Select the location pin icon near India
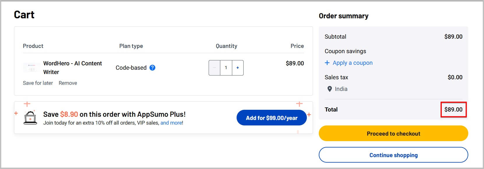Viewport: 484px width, 169px height. [330, 89]
